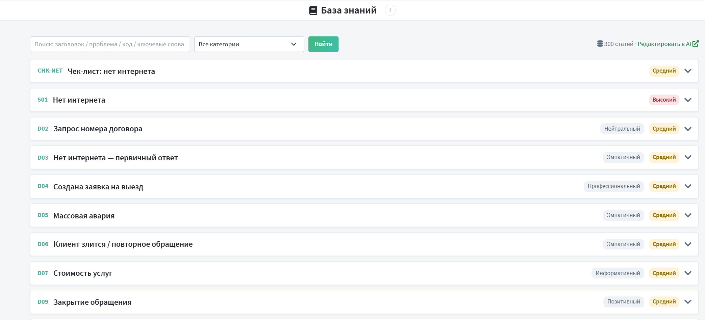Image resolution: width=705 pixels, height=320 pixels.
Task: Open the external link icon after Редактировать в AI
Action: click(x=695, y=44)
